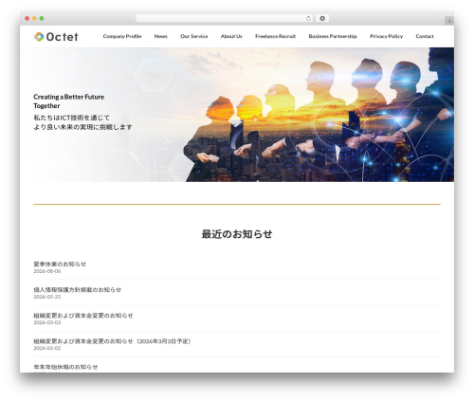This screenshot has width=474, height=401.
Task: Minimize the window using the yellow button
Action: (x=34, y=18)
